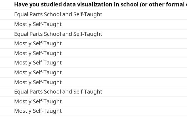Click the word 'Equal' in the third Equal Parts row
187x117 pixels.
tap(21, 92)
